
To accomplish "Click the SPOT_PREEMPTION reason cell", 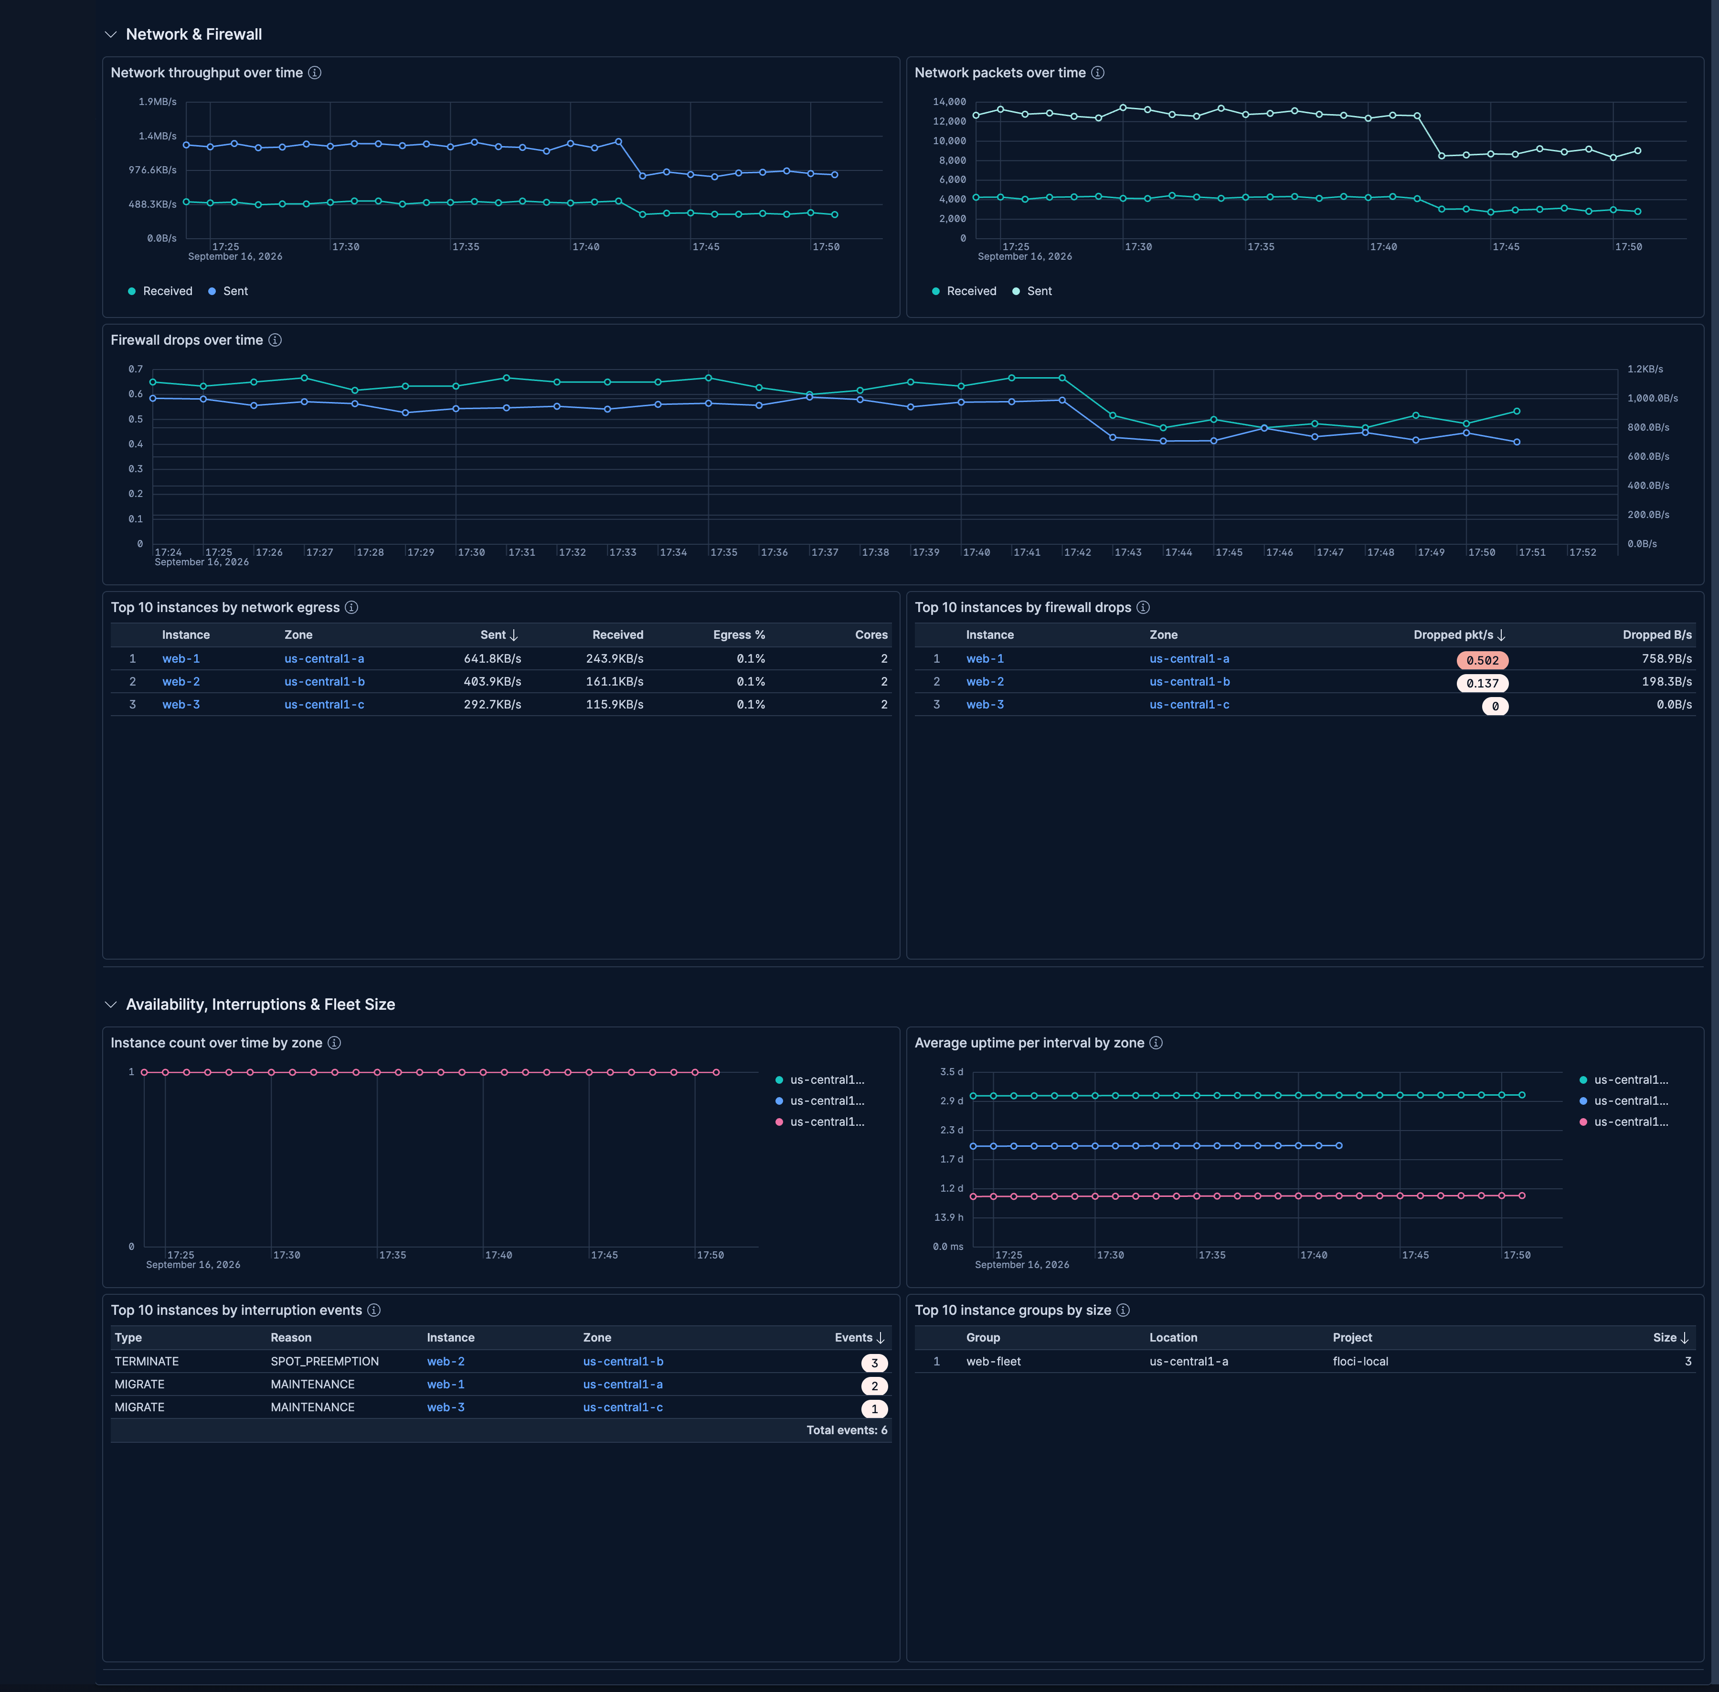I will click(324, 1362).
